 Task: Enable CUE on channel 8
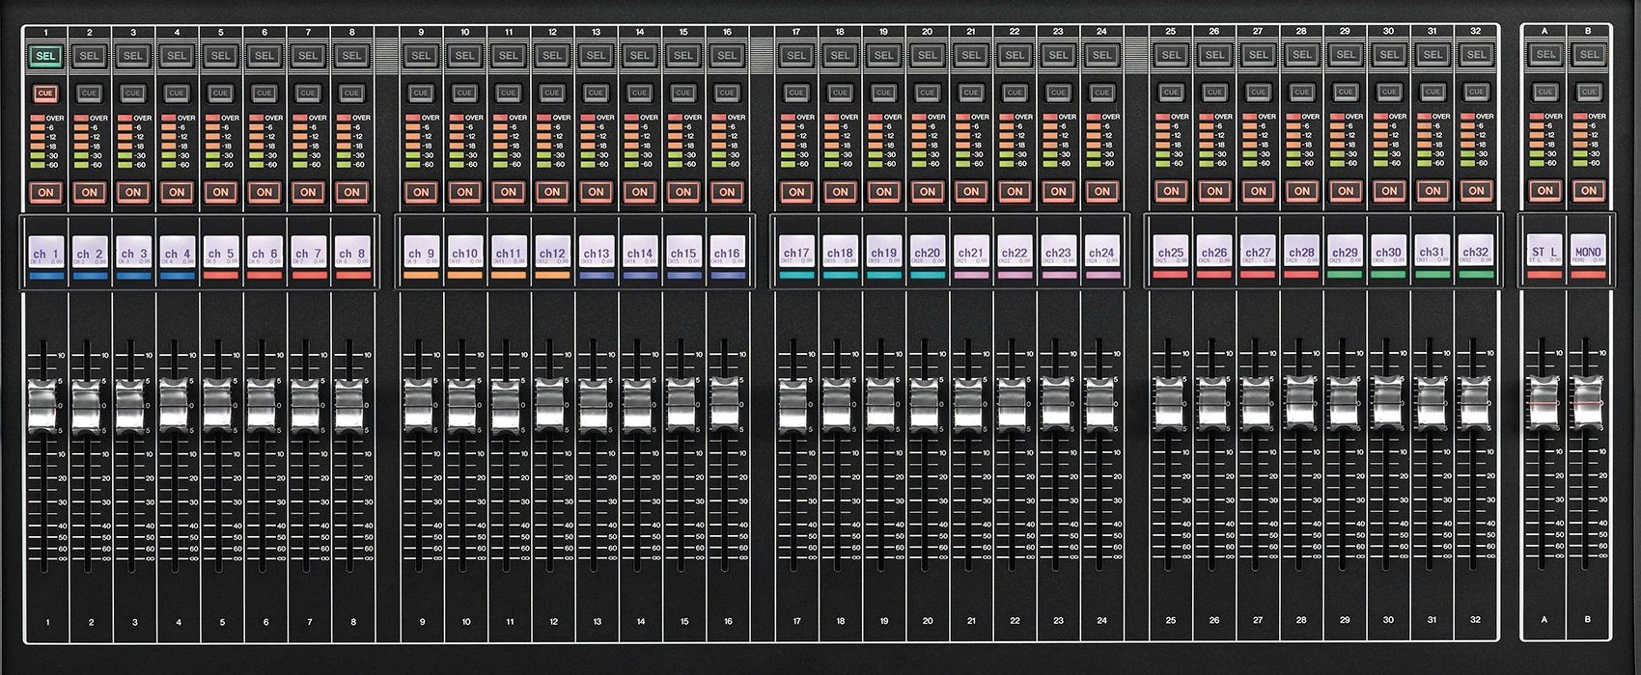coord(351,94)
